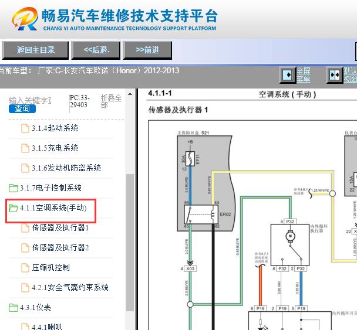This screenshot has width=357, height=330.
Task: Click the page icon beside 传感器及执行器1
Action: click(x=25, y=228)
